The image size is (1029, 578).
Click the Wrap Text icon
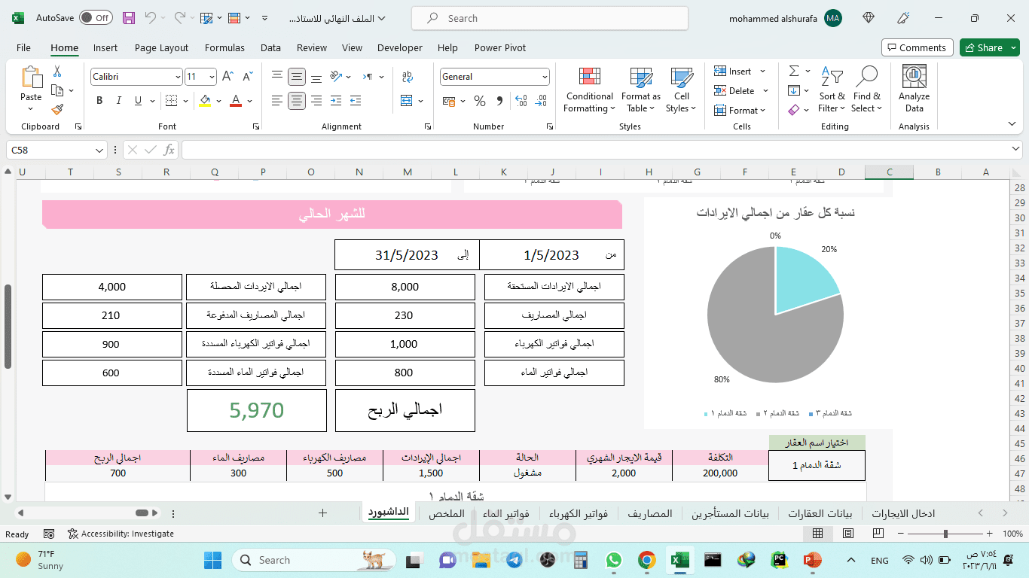(x=408, y=77)
